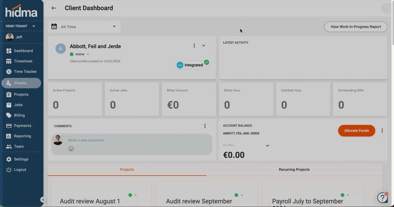Click the 'Abbott, Feil and Jerde' client name
The height and width of the screenshot is (207, 394).
point(95,46)
